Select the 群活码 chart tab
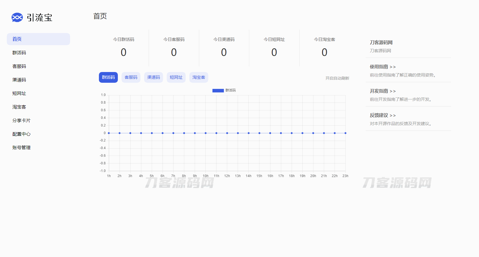This screenshot has width=479, height=257. (108, 77)
